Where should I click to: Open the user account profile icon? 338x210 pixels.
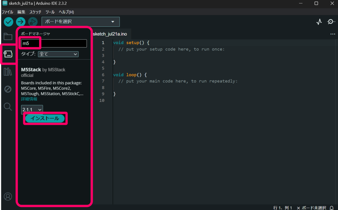8,196
